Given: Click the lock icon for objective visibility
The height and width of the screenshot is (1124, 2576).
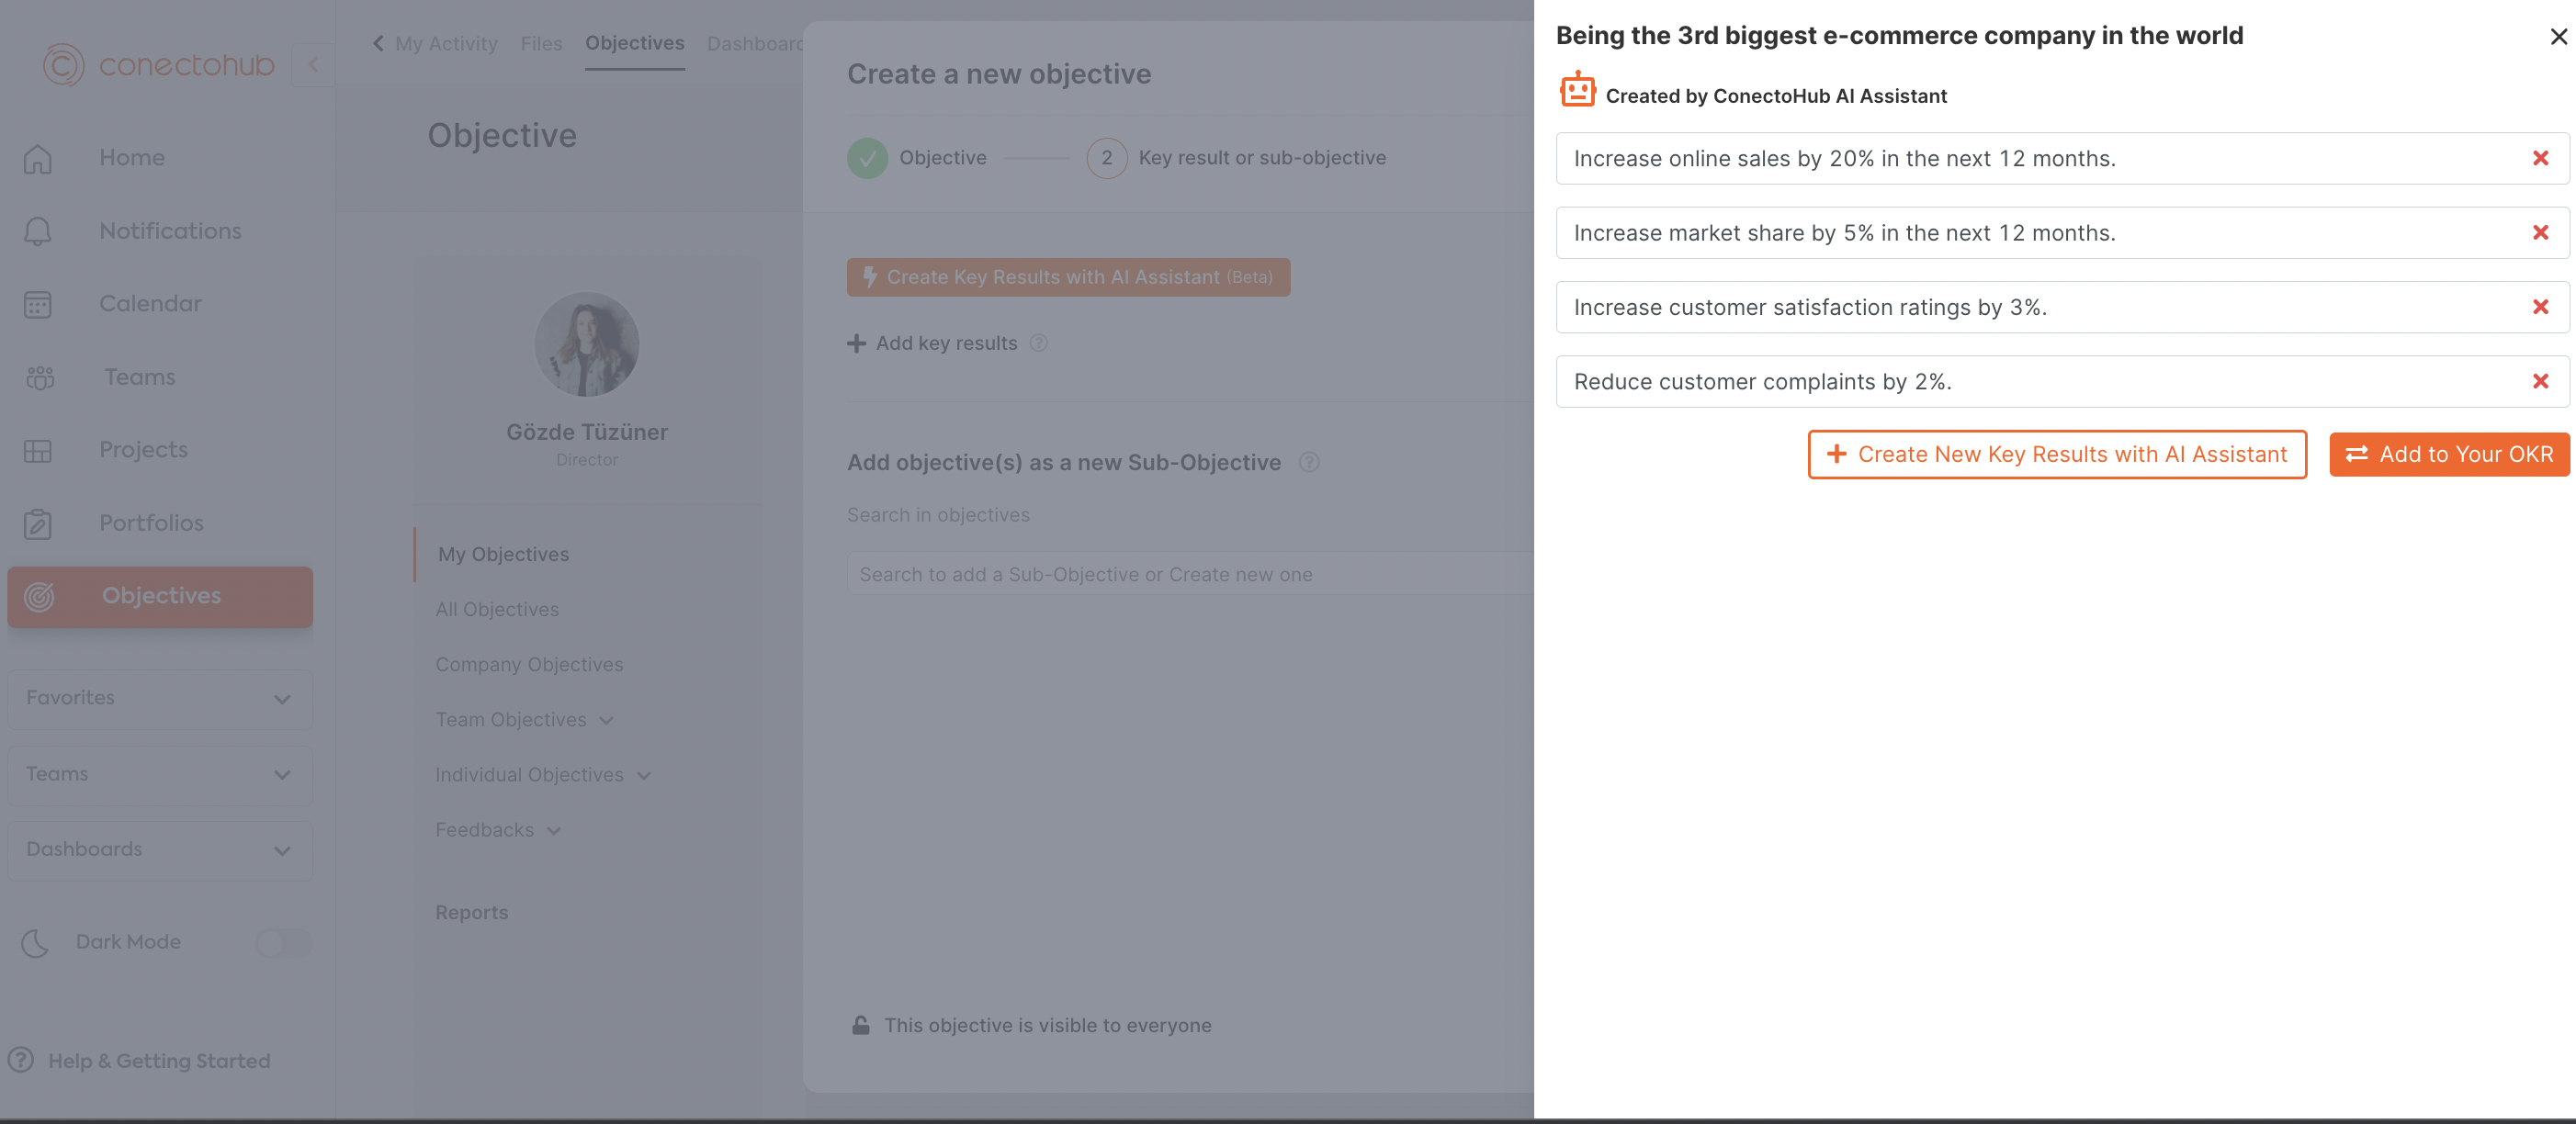Looking at the screenshot, I should [861, 1025].
